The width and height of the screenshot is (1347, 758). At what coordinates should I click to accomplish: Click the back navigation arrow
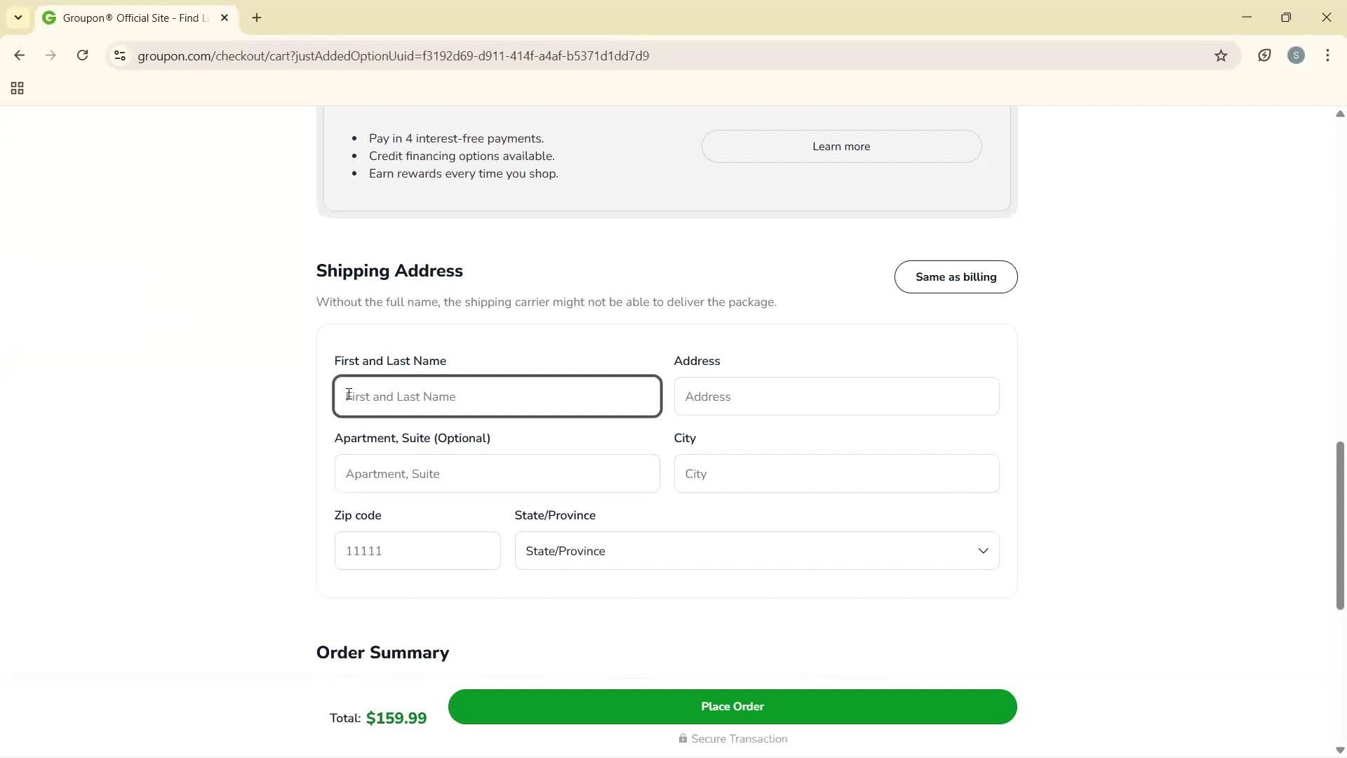(19, 55)
